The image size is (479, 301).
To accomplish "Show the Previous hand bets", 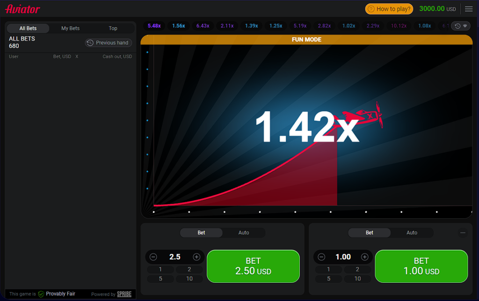I will click(109, 43).
